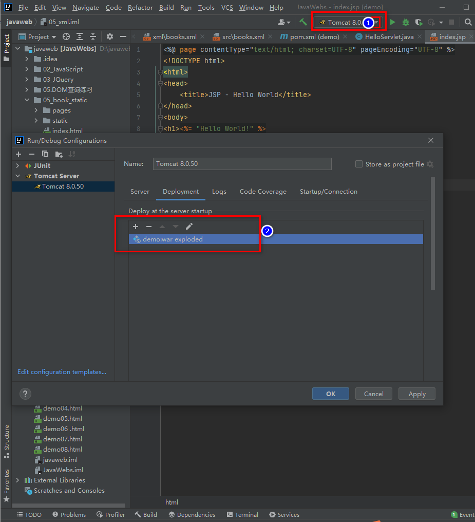Click the Apply button
The height and width of the screenshot is (522, 475).
pyautogui.click(x=417, y=394)
